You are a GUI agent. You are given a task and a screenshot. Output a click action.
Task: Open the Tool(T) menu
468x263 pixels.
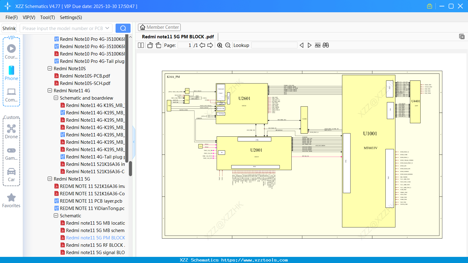(x=47, y=17)
